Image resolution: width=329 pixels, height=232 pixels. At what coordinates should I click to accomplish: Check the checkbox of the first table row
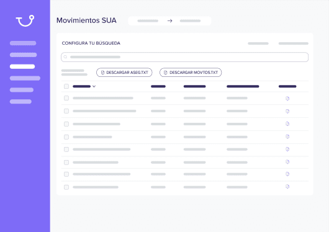(66, 98)
